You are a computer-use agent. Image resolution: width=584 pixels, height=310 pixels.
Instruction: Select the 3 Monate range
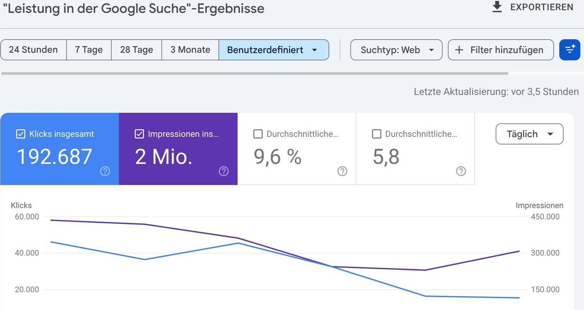(x=190, y=50)
